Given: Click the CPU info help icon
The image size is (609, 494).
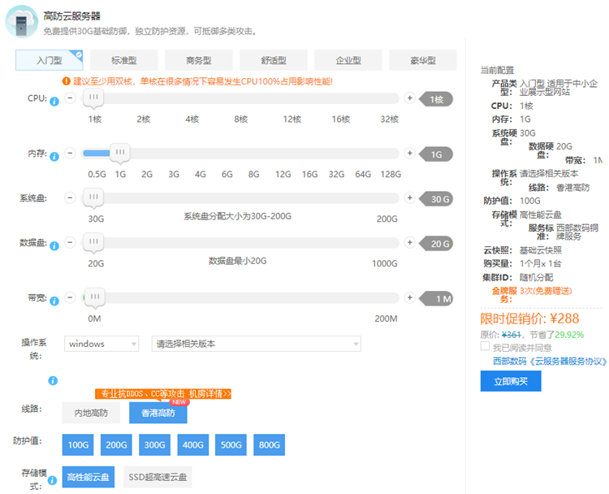Looking at the screenshot, I should coord(54,102).
